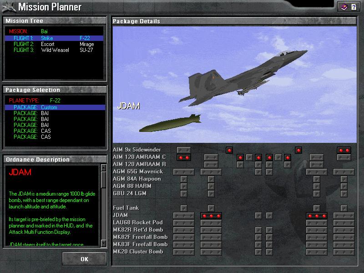Toggle the twin-light AMRAAM C slot

click(x=184, y=157)
